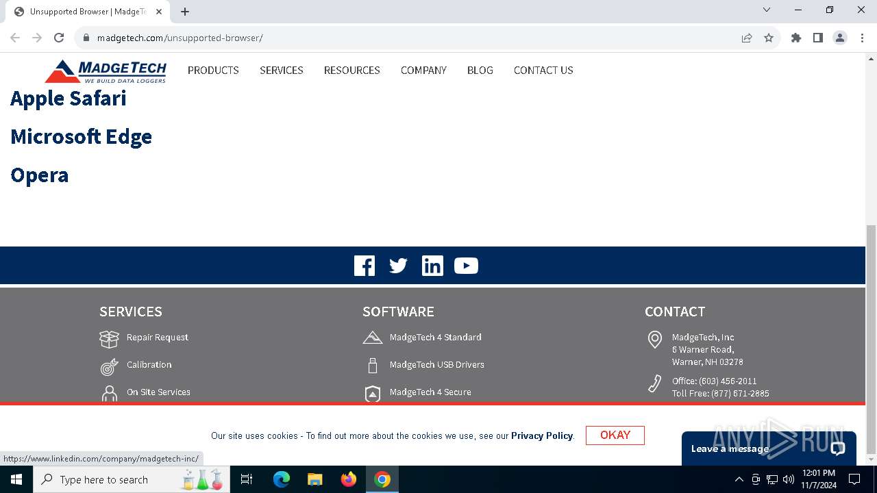
Task: Click the MadgeTech 4 Secure shield icon
Action: click(x=372, y=393)
